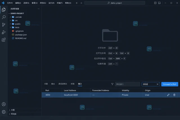Screen dimensions: 180x120
Task: Click the Visibility column header
Action: [125, 90]
